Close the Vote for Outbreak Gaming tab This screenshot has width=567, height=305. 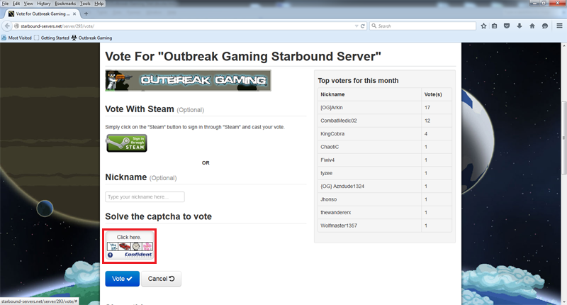click(x=74, y=13)
